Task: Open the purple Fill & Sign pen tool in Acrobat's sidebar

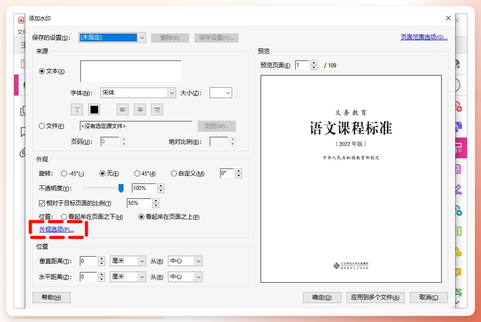Action: (x=458, y=189)
